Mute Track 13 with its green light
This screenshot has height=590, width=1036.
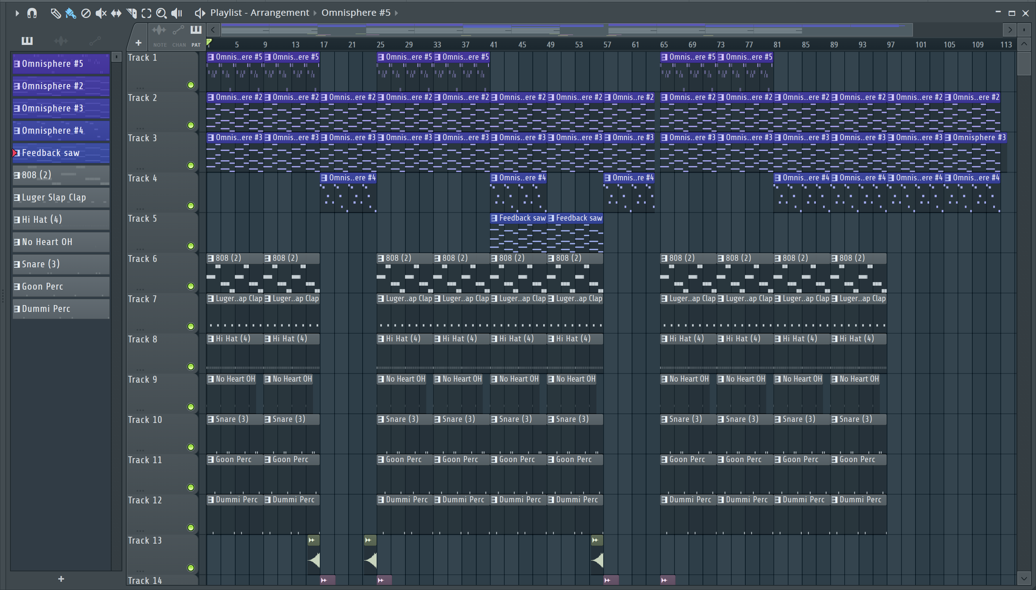click(191, 568)
